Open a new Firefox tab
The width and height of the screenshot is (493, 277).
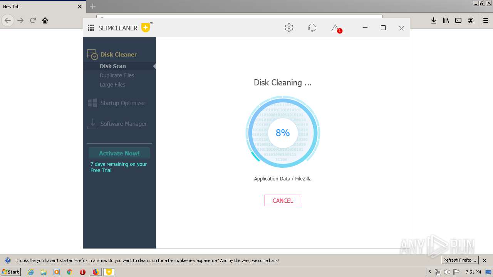[93, 6]
